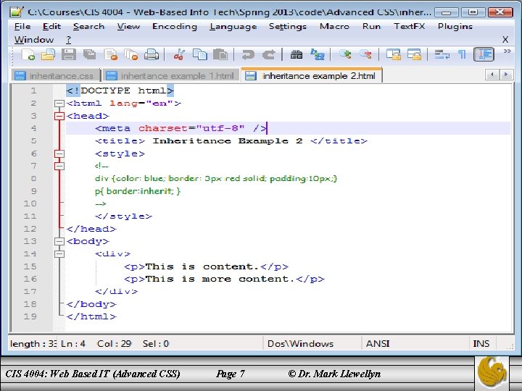This screenshot has width=522, height=391.
Task: Collapse the body fold marker on line 13
Action: point(59,242)
